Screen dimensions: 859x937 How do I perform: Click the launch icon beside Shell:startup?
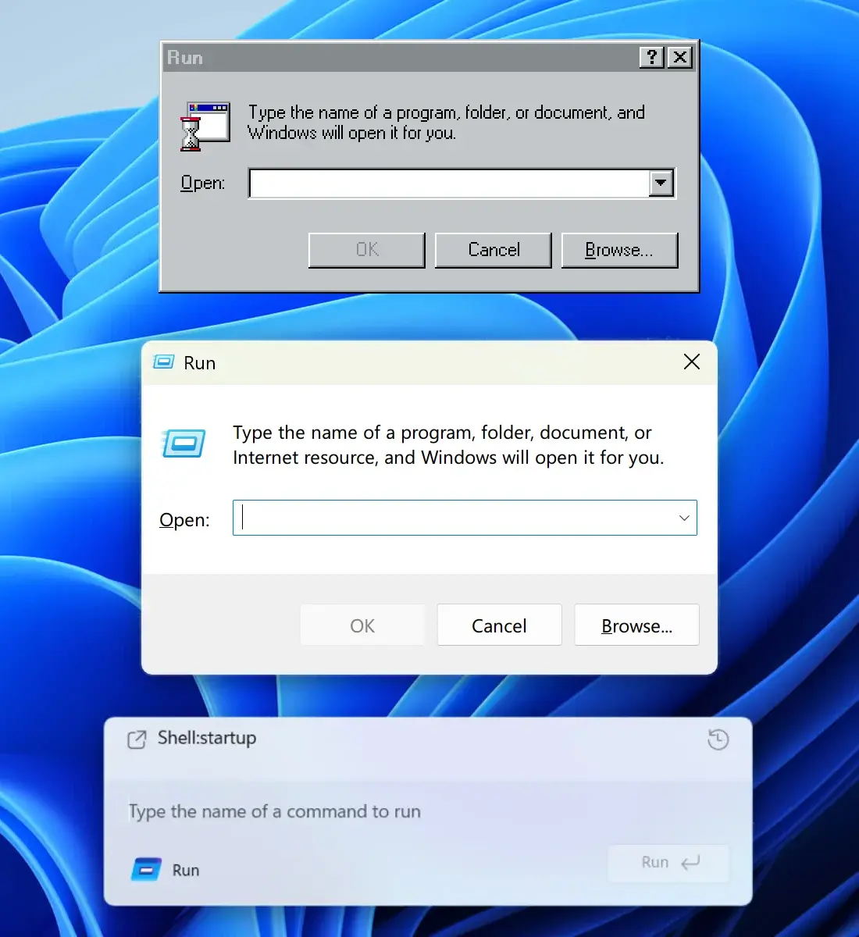pyautogui.click(x=137, y=739)
